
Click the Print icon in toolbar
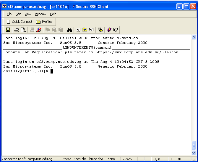[x=17, y=30]
